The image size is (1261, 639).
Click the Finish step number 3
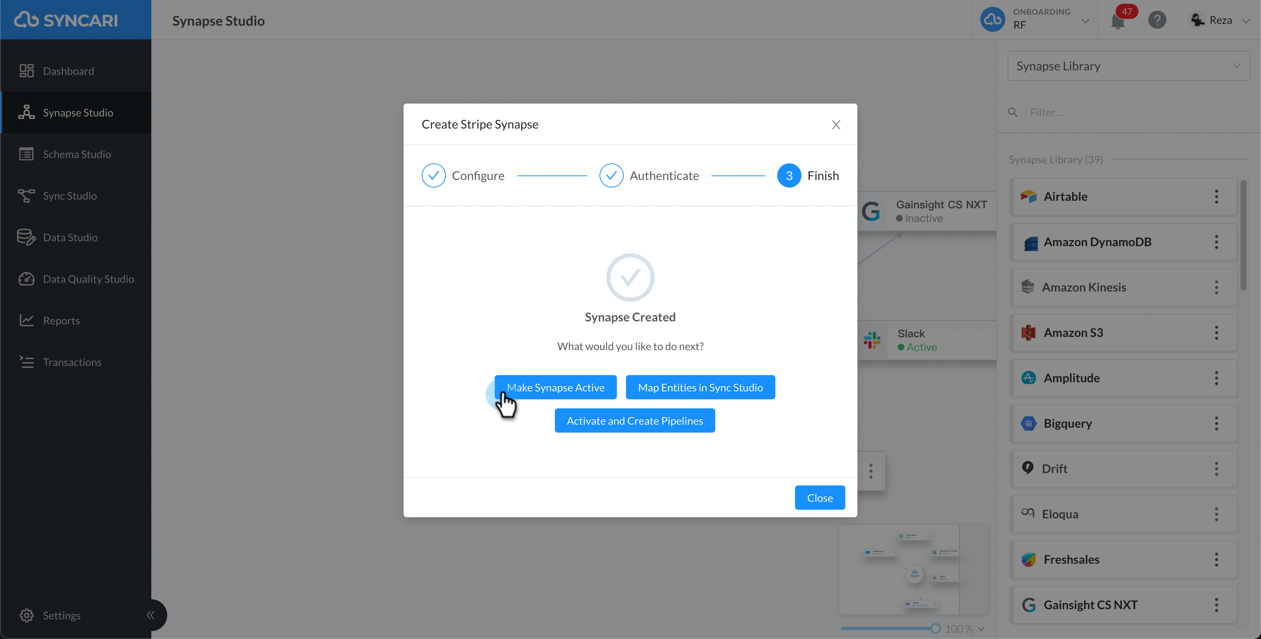pos(789,176)
